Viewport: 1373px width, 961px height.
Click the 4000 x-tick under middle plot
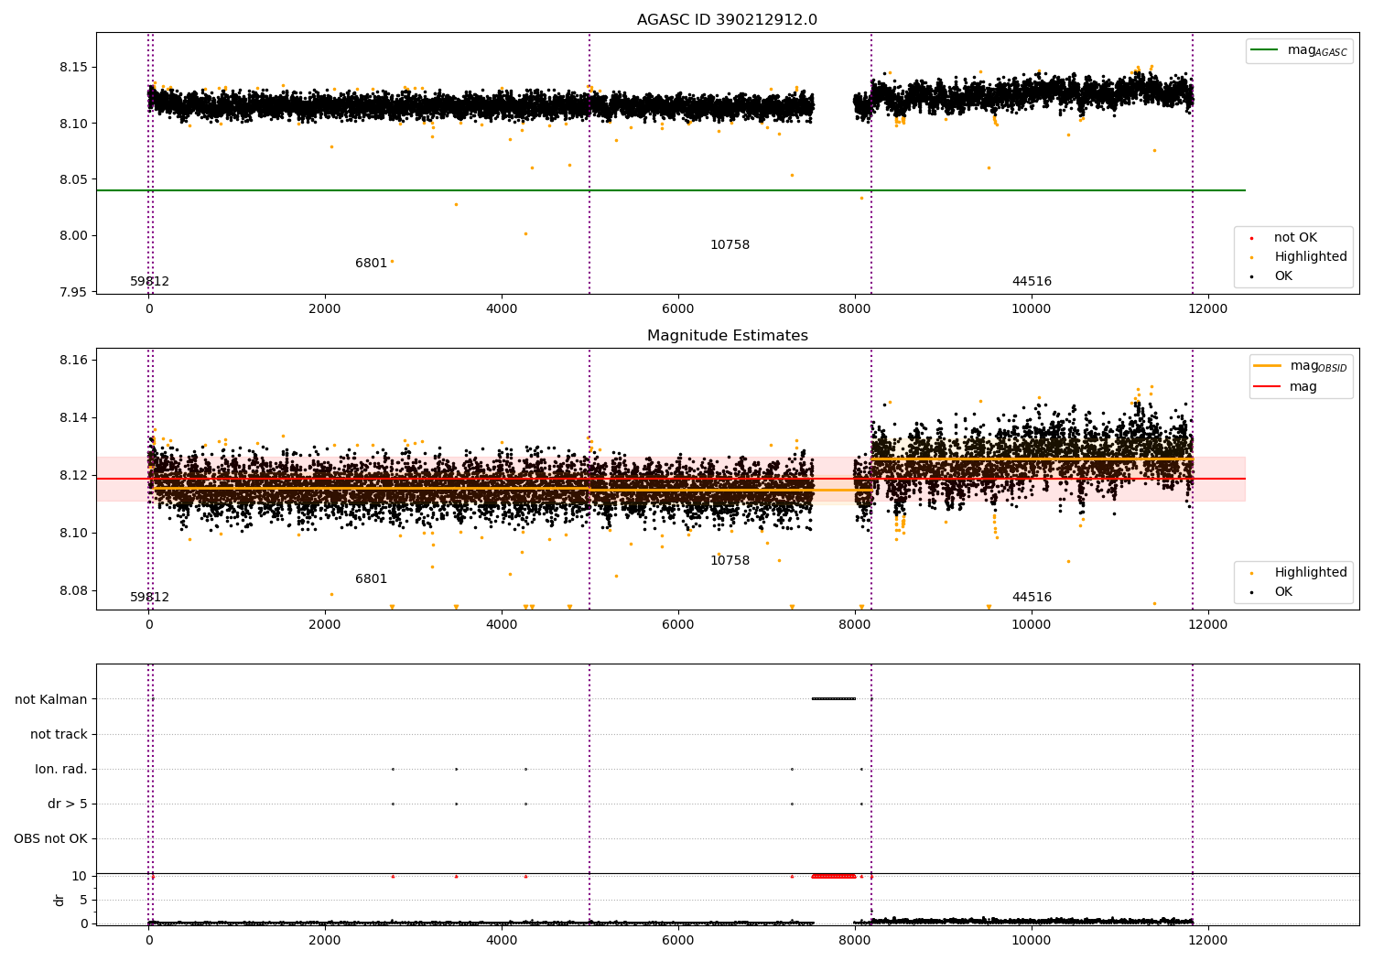pyautogui.click(x=502, y=625)
